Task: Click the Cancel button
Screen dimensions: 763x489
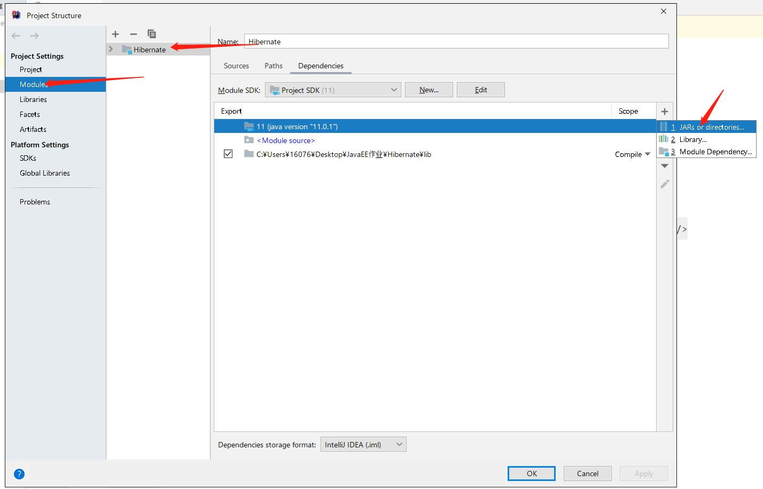Action: tap(588, 474)
